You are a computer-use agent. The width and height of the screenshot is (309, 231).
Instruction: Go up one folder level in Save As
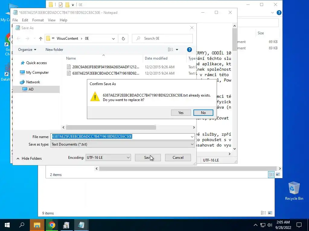pyautogui.click(x=41, y=38)
